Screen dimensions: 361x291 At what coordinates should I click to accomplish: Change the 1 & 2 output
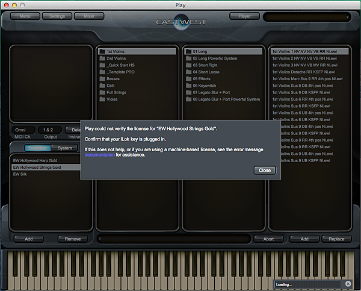pyautogui.click(x=50, y=130)
